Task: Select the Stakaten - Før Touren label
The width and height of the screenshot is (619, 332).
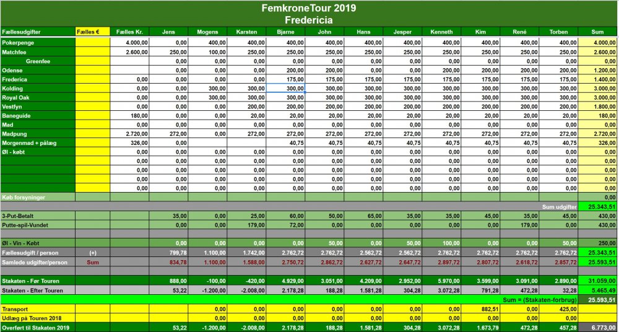Action: click(x=38, y=281)
